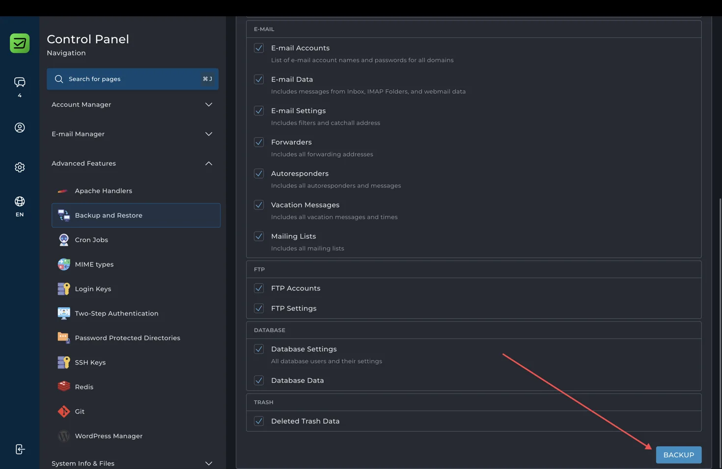Open MIME types page

point(136,264)
